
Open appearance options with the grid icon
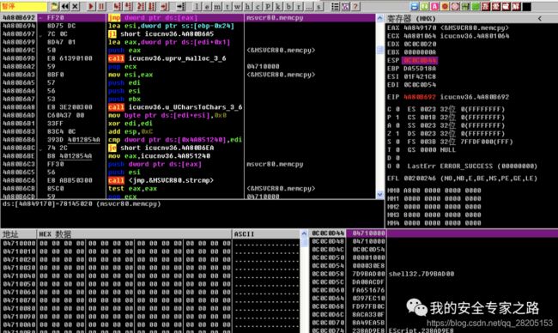coord(346,6)
